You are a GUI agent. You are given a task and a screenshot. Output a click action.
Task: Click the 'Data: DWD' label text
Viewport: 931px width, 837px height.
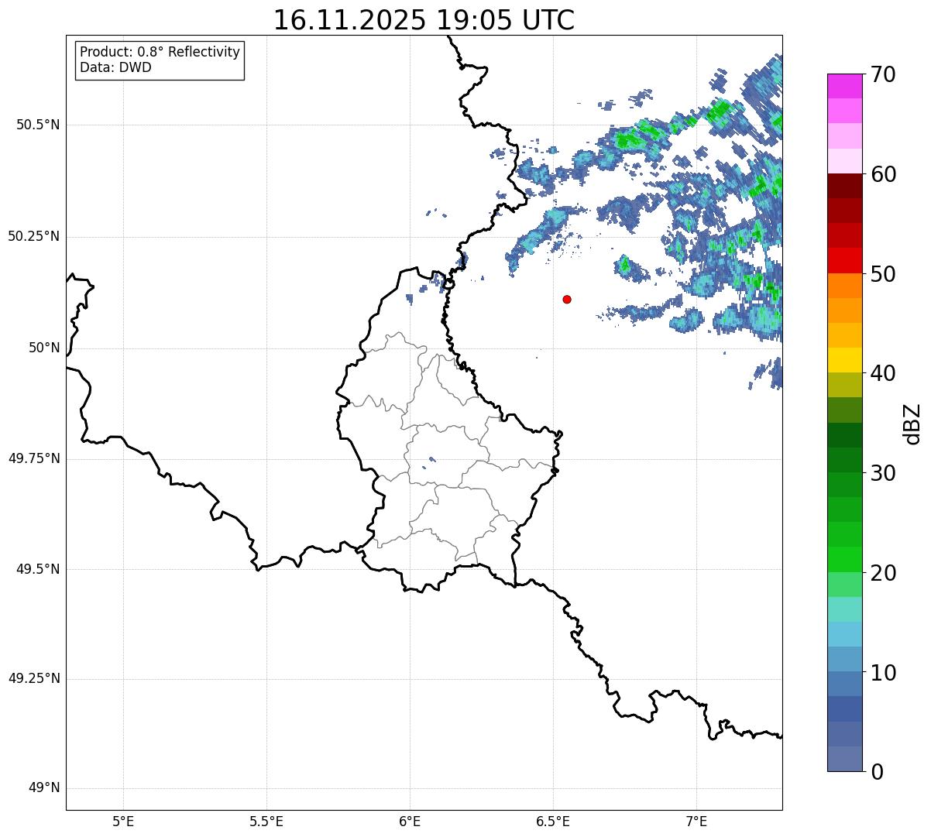(115, 67)
